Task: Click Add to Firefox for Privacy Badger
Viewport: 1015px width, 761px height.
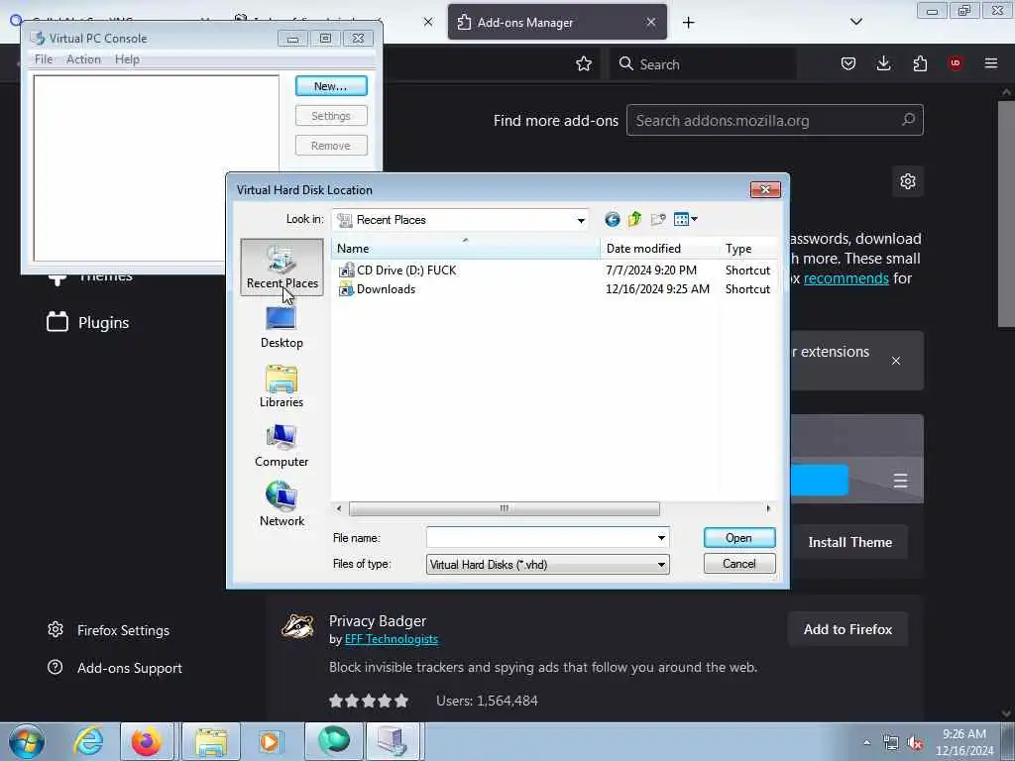Action: point(847,629)
